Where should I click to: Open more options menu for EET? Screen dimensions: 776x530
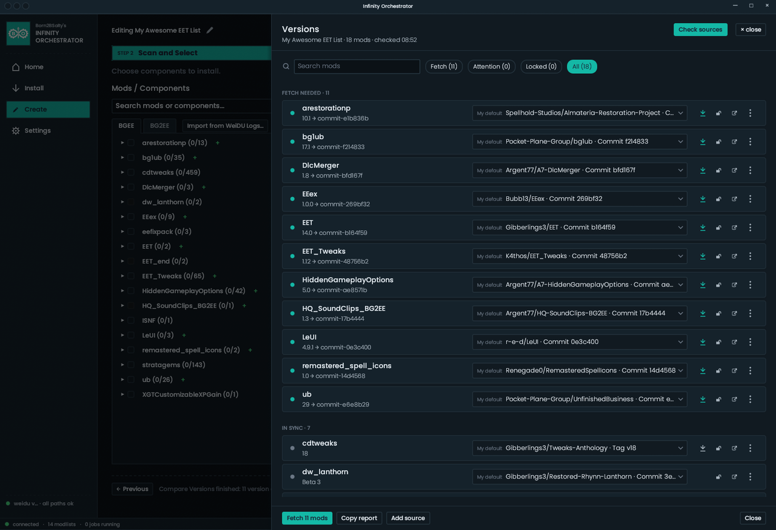(x=750, y=228)
